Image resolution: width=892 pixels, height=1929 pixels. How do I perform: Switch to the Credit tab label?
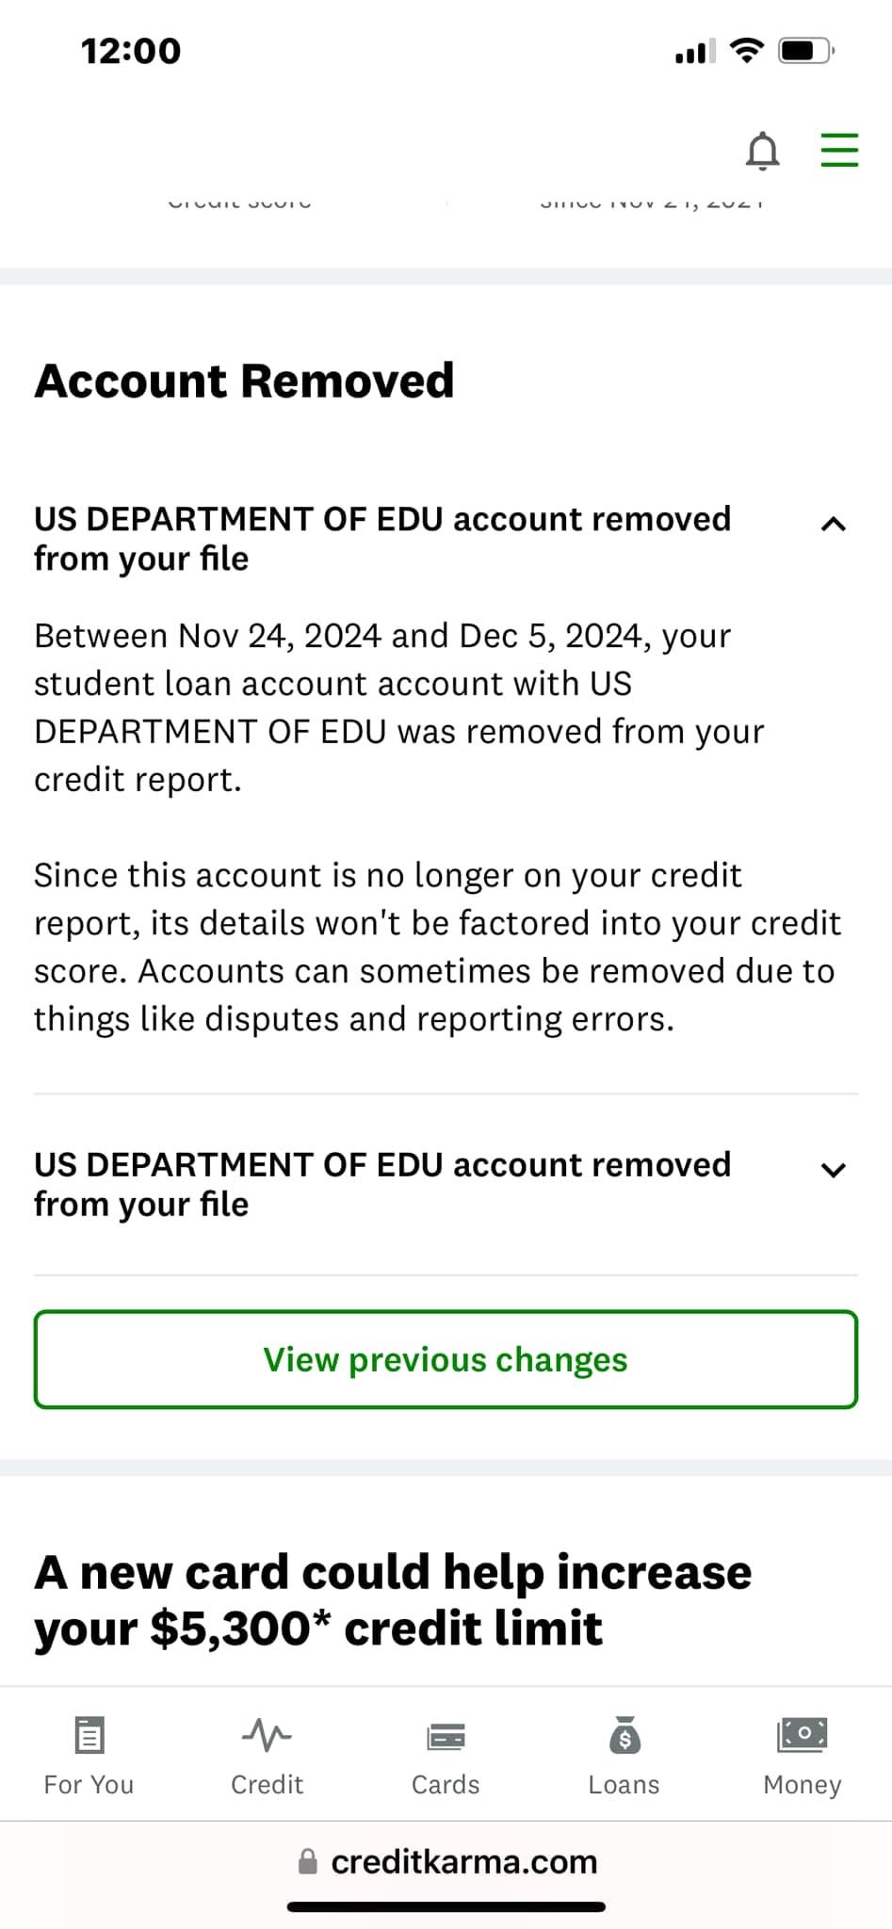pyautogui.click(x=267, y=1785)
